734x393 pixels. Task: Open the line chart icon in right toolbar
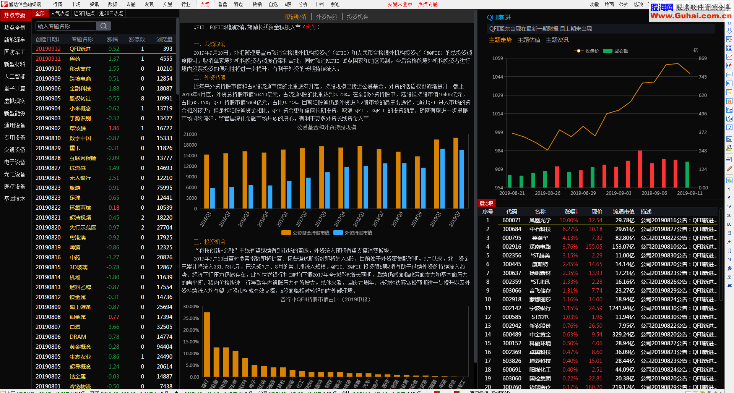click(729, 57)
